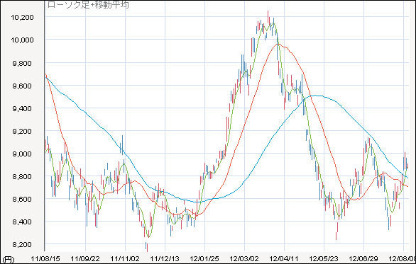416x264 pixels.
Task: Click the 8,200 price axis label
Action: pos(22,244)
